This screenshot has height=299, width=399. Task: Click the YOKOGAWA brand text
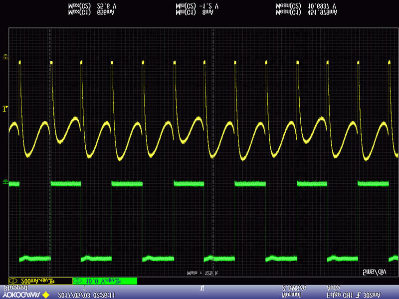tap(21, 295)
